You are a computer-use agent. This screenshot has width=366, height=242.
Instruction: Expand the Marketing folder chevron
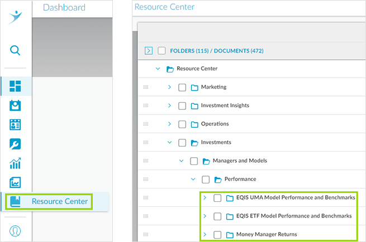click(x=169, y=87)
